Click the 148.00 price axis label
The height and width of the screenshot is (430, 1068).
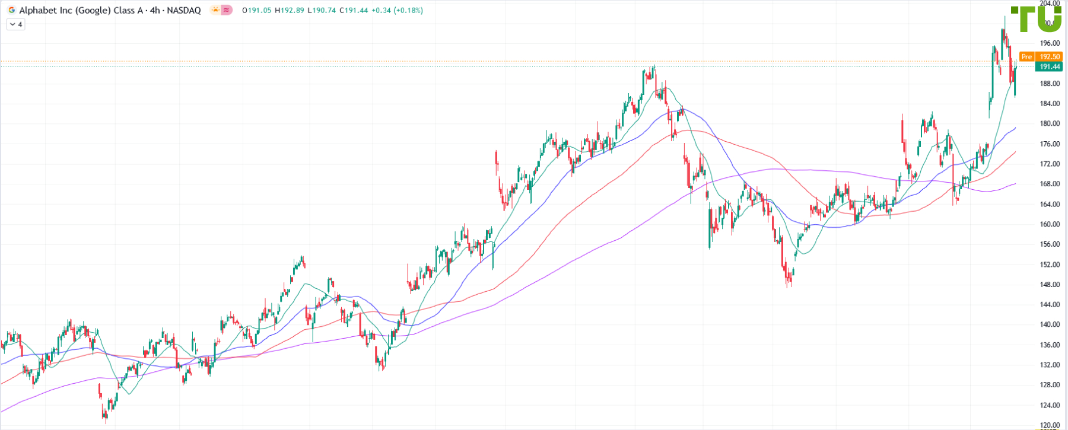coord(1050,285)
